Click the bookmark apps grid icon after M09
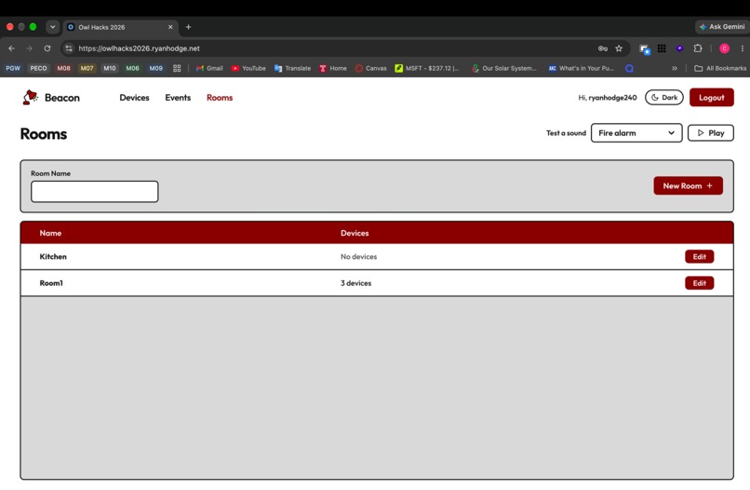The height and width of the screenshot is (490, 750). coord(177,69)
